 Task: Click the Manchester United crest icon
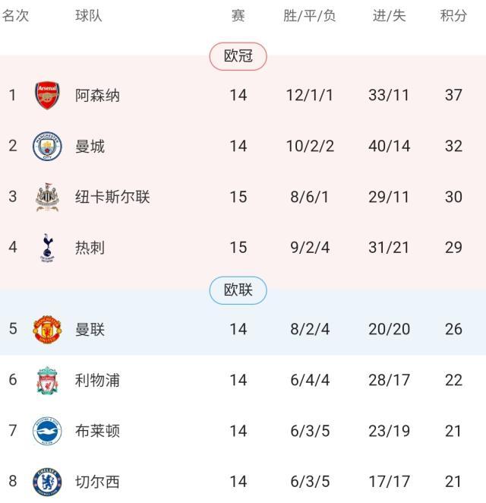click(47, 329)
